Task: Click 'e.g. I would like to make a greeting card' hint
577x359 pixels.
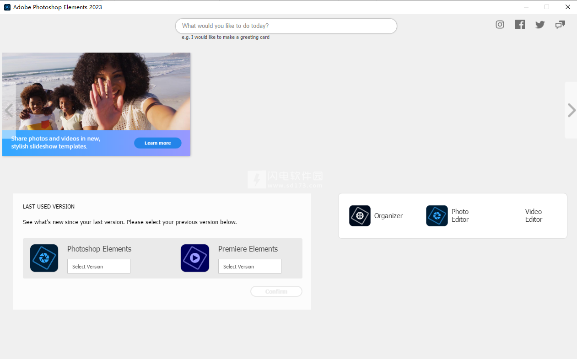Action: click(x=226, y=37)
